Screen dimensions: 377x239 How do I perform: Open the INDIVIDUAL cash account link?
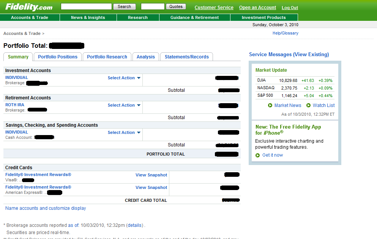click(17, 132)
